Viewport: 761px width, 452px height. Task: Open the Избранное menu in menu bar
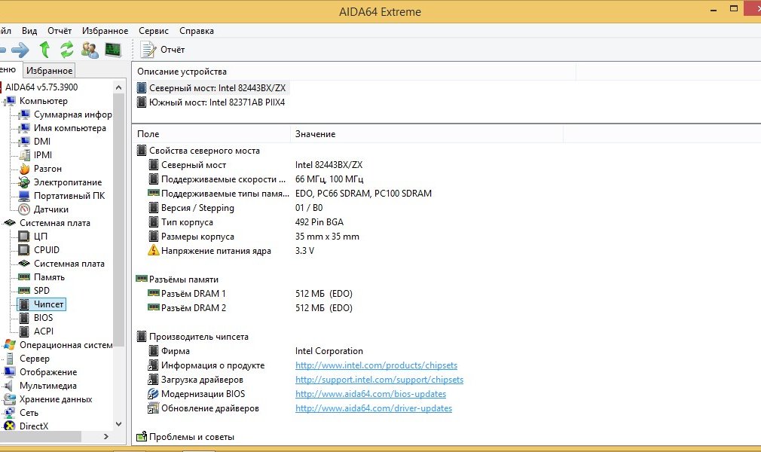(105, 31)
